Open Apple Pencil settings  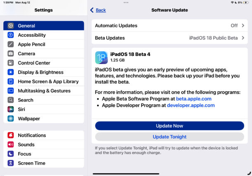(x=44, y=44)
